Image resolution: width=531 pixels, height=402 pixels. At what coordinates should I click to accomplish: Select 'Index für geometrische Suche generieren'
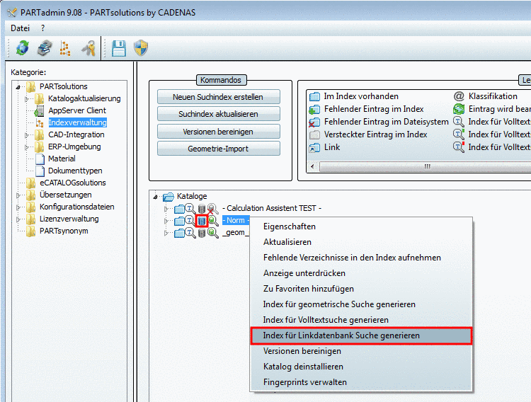pyautogui.click(x=361, y=304)
